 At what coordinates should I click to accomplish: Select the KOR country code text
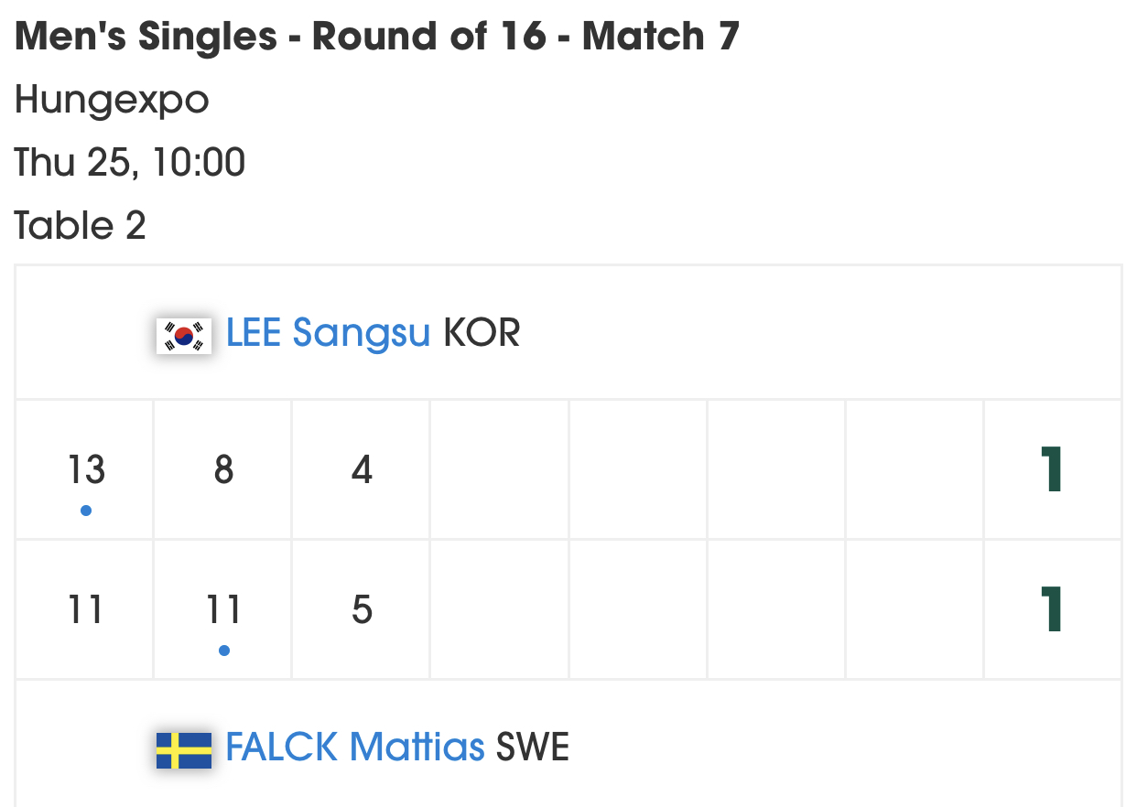point(482,334)
